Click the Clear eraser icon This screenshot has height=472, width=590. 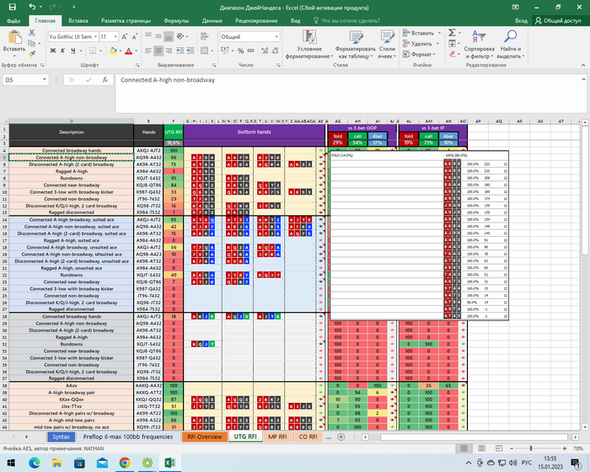tap(452, 54)
